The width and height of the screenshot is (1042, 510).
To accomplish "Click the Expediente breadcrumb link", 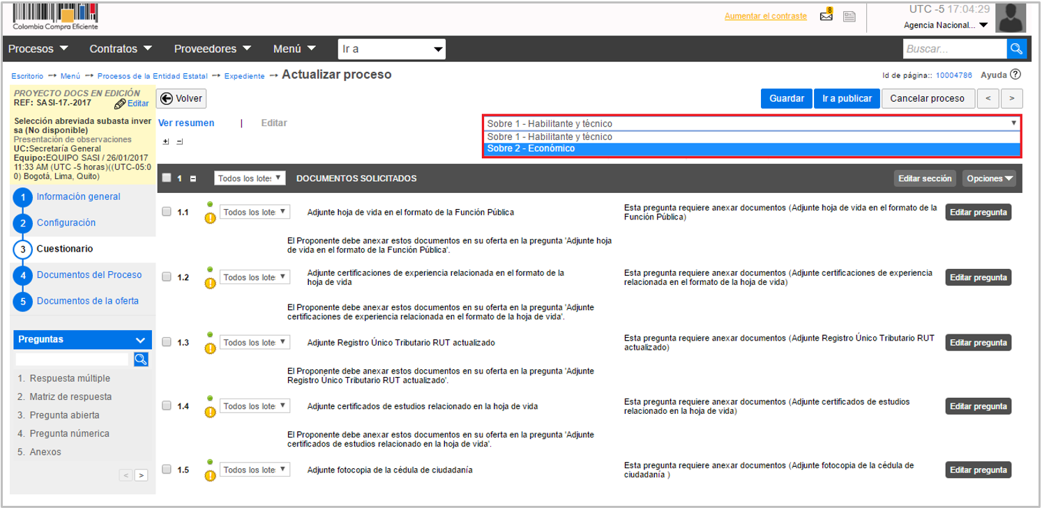I will (x=244, y=76).
